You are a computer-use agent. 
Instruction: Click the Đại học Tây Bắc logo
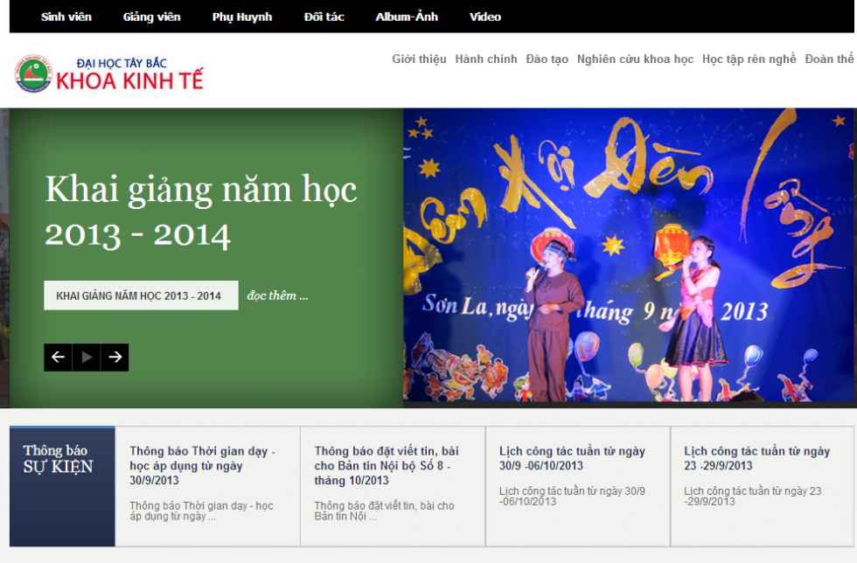pyautogui.click(x=33, y=73)
